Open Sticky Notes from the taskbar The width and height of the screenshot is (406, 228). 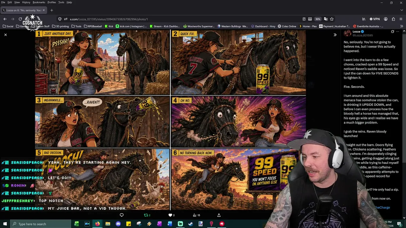(x=128, y=224)
